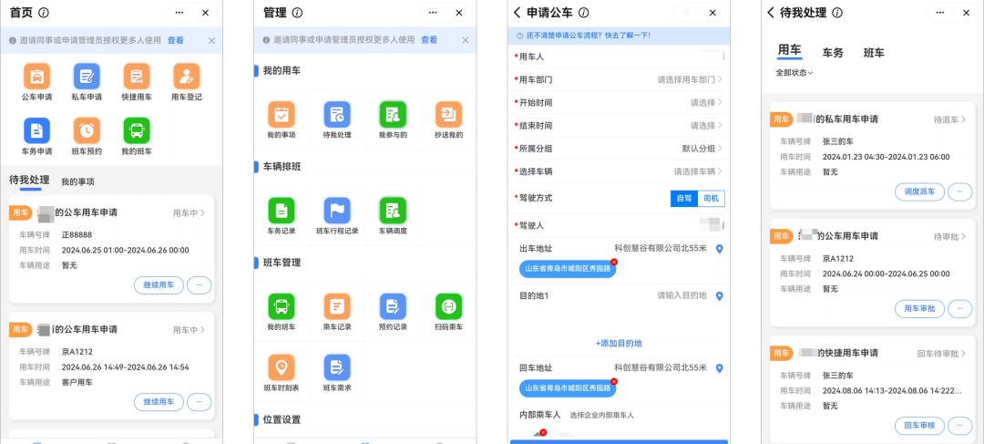Click the 回车审核 button

pyautogui.click(x=919, y=425)
